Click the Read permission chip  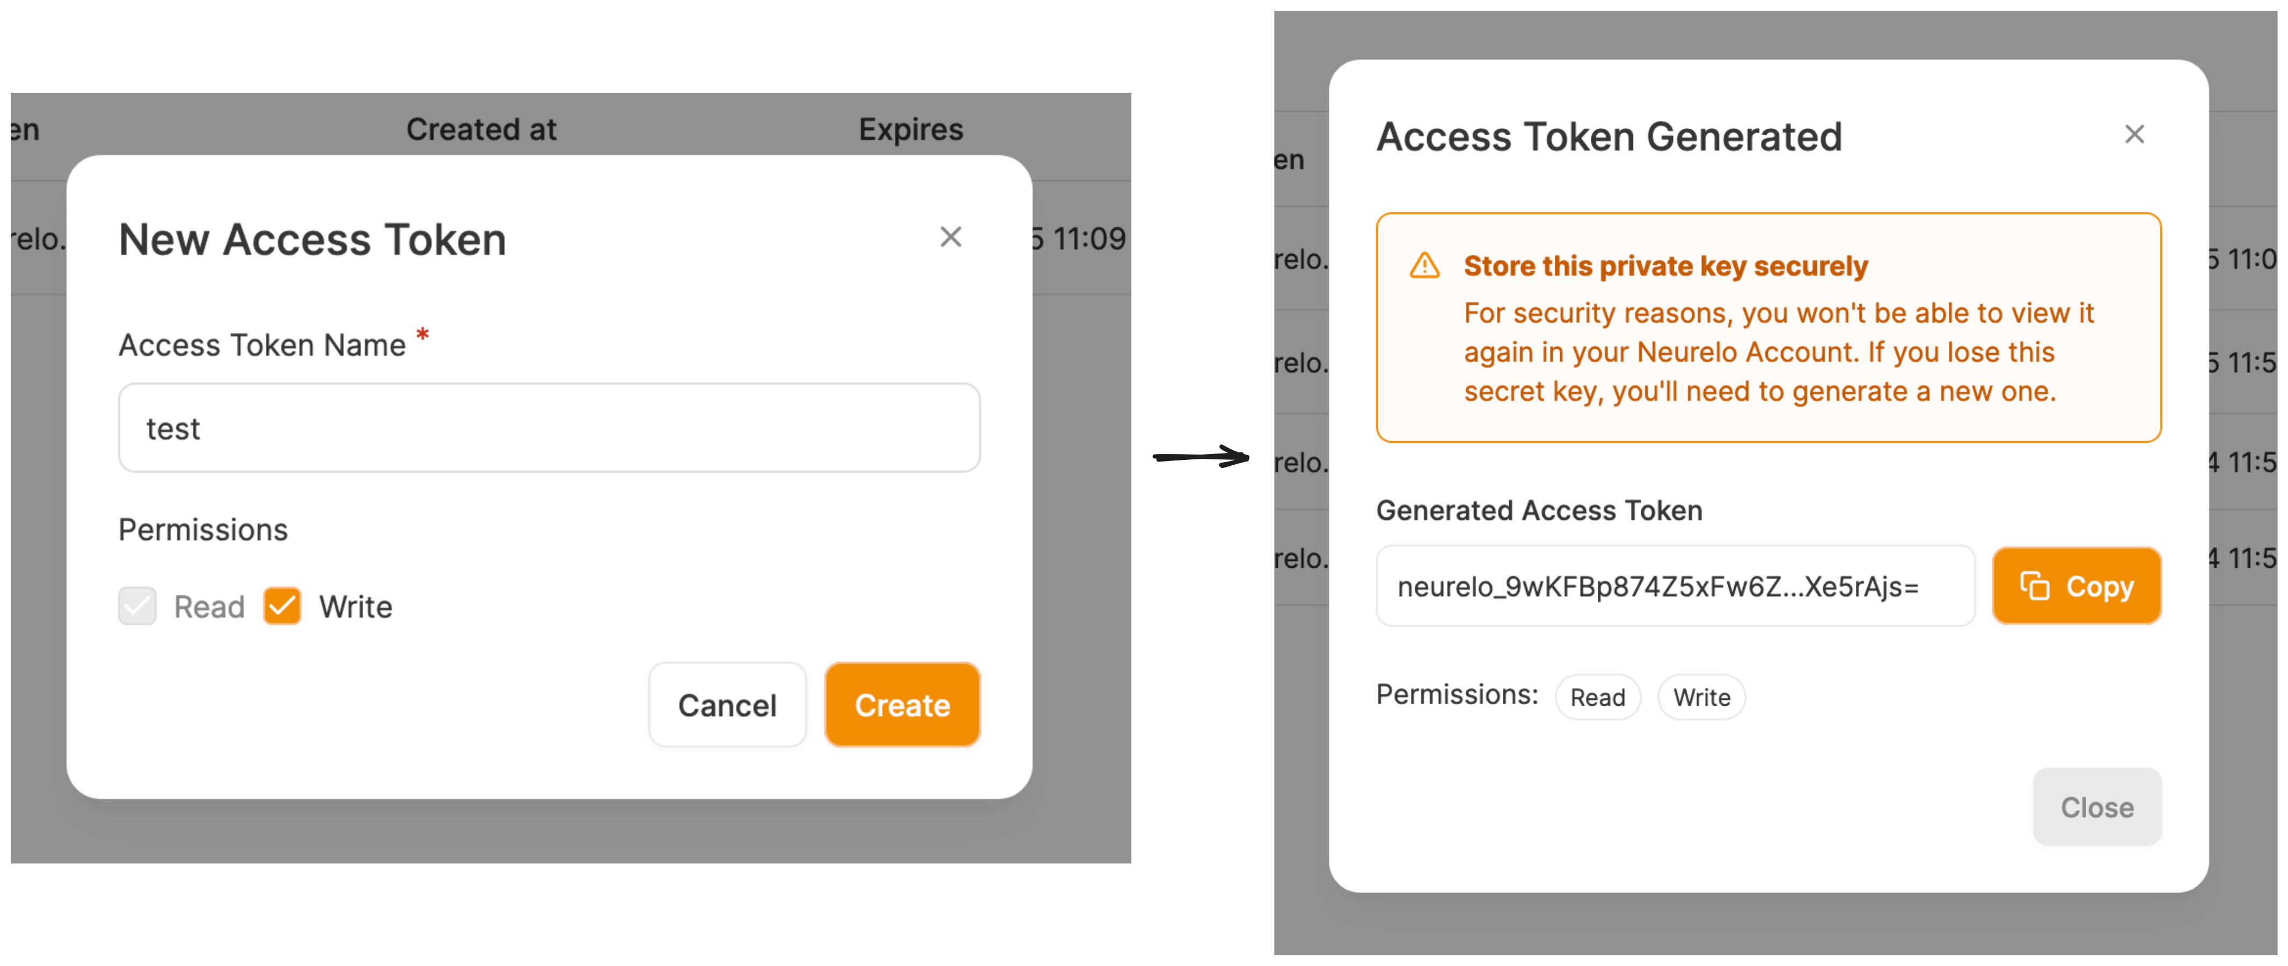coord(1597,697)
